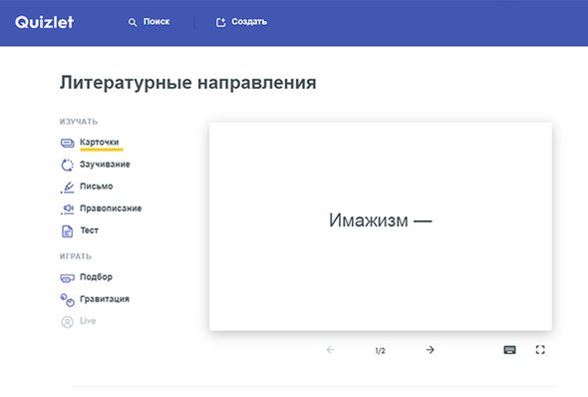Click the Письмо pencil icon

tap(68, 188)
